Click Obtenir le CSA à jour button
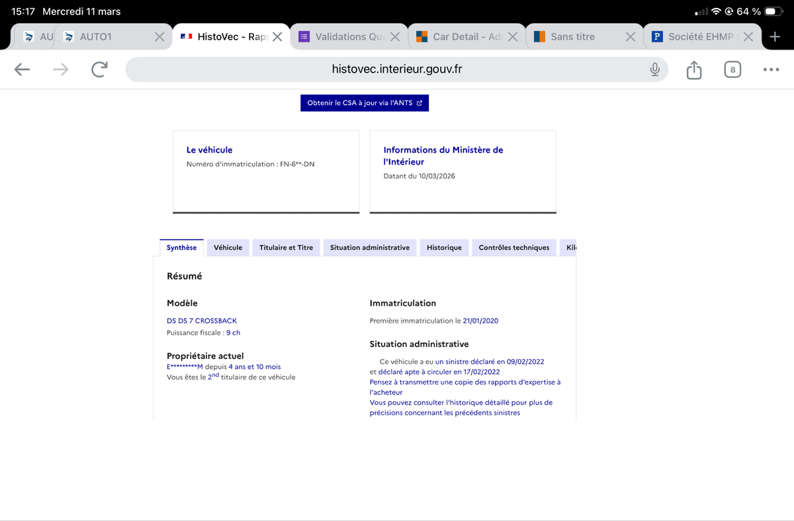Viewport: 794px width, 521px height. pos(365,103)
